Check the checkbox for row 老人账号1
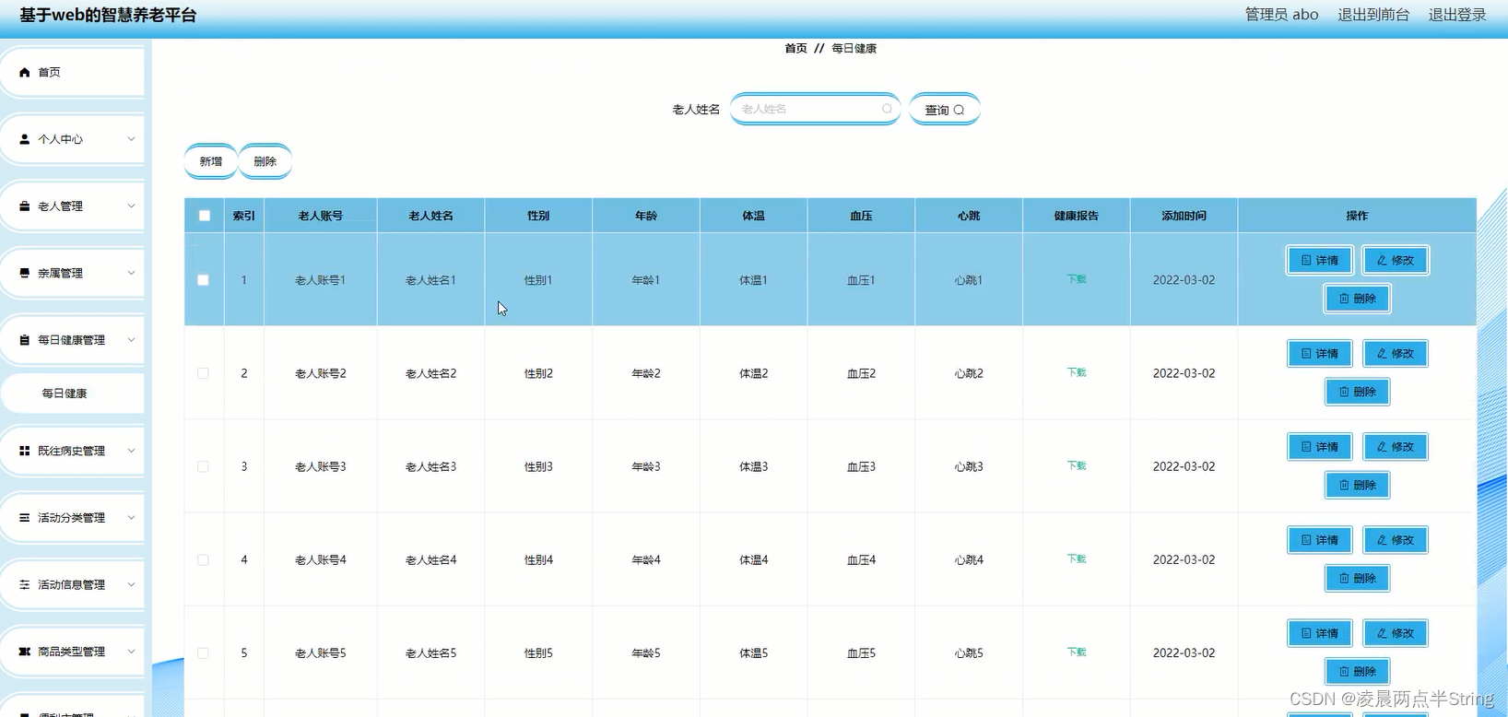This screenshot has width=1508, height=717. pos(203,280)
